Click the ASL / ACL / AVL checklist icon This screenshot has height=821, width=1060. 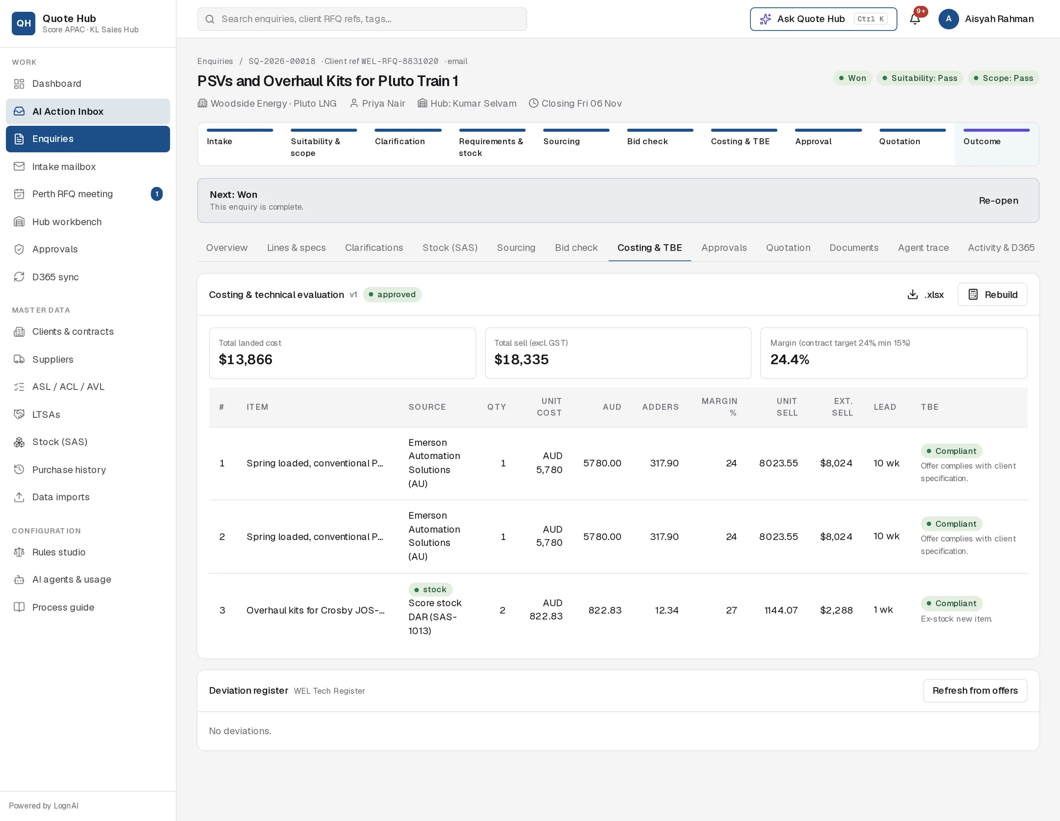(19, 386)
